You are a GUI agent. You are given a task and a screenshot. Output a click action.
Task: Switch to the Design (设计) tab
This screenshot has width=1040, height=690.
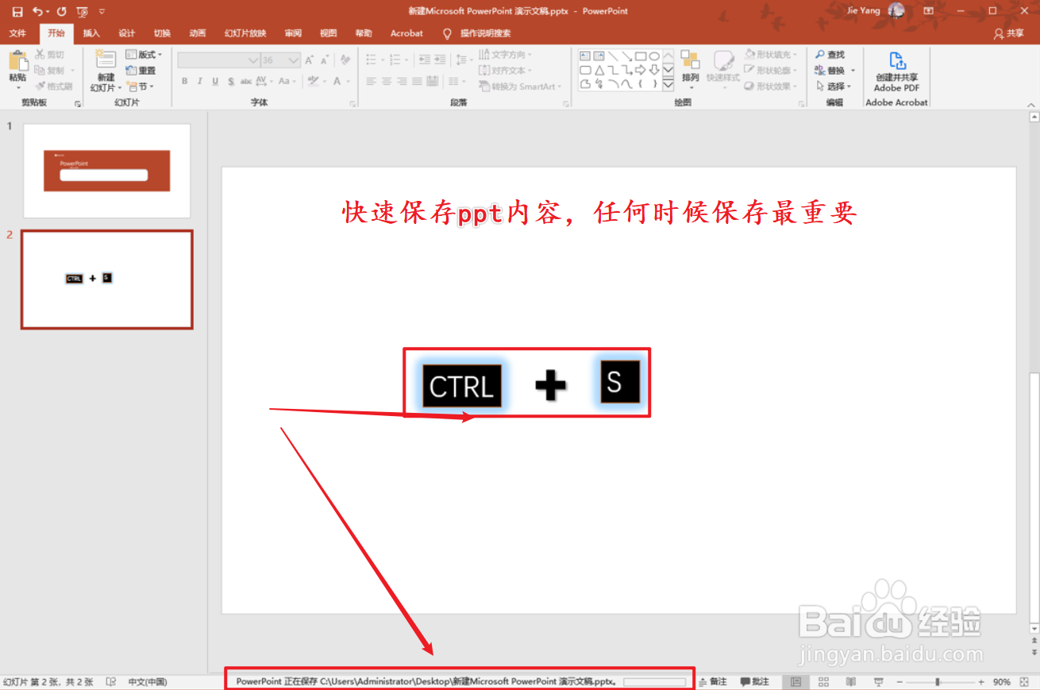(x=126, y=33)
